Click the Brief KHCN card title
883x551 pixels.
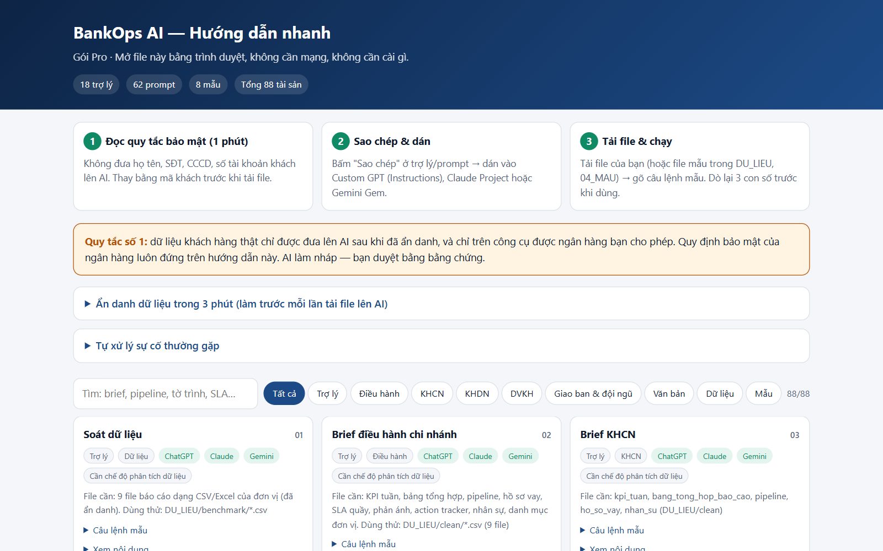point(608,434)
